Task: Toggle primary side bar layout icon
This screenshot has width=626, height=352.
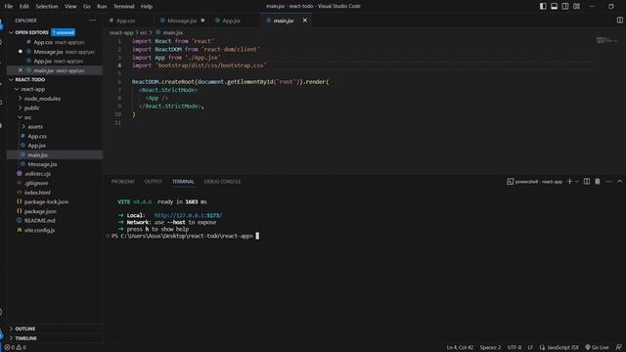Action: pyautogui.click(x=543, y=7)
